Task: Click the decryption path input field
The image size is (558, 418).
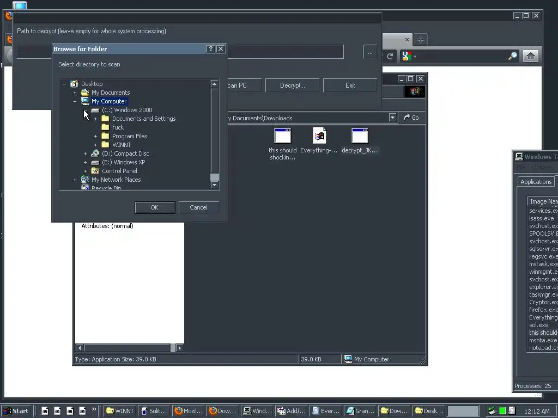Action: pyautogui.click(x=180, y=52)
